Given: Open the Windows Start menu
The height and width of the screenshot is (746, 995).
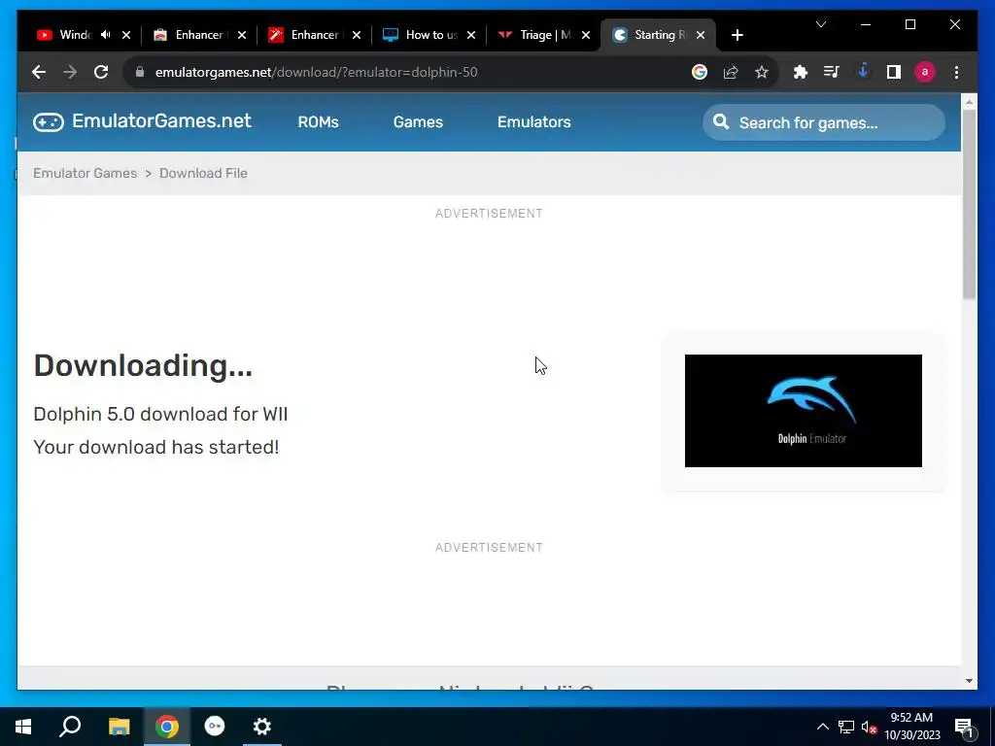Looking at the screenshot, I should point(23,727).
